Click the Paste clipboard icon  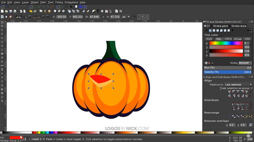tap(49, 11)
